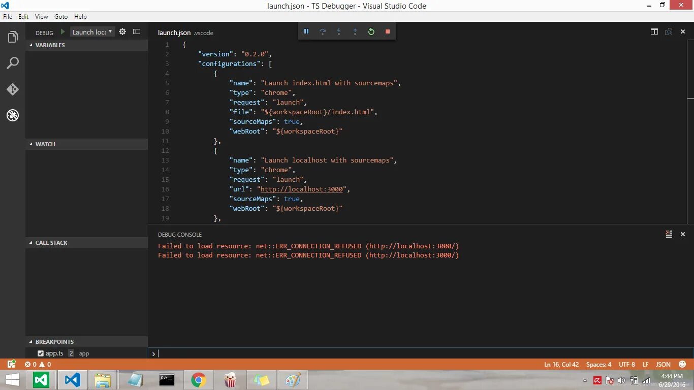Image resolution: width=694 pixels, height=390 pixels.
Task: Choose the 'Launch loca' debug configuration dropdown
Action: click(x=92, y=31)
